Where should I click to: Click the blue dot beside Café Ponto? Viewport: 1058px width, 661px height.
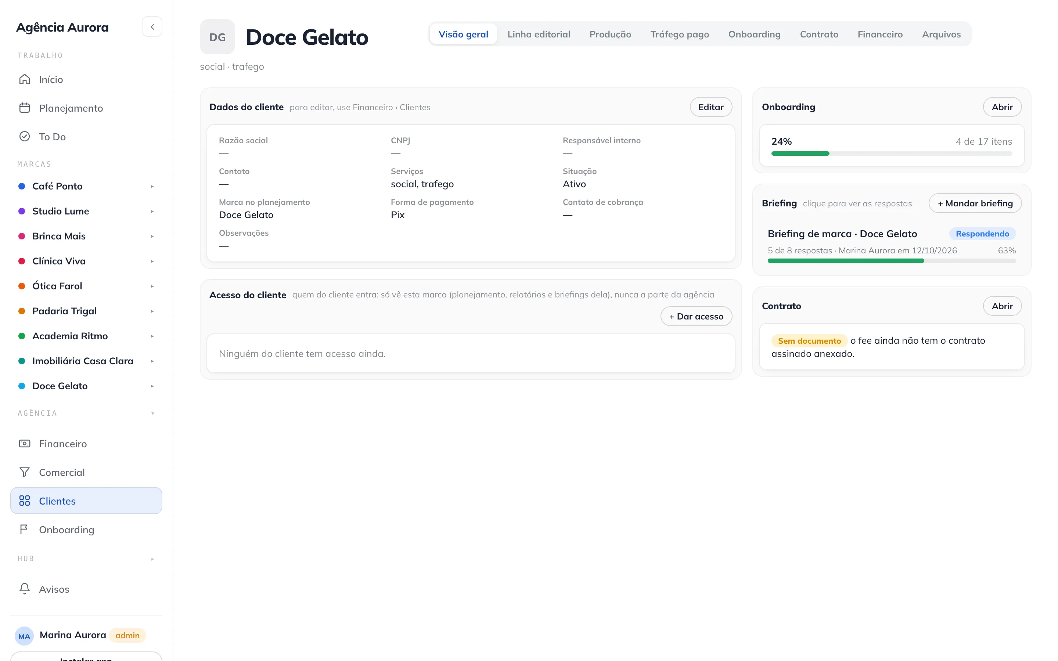point(21,186)
